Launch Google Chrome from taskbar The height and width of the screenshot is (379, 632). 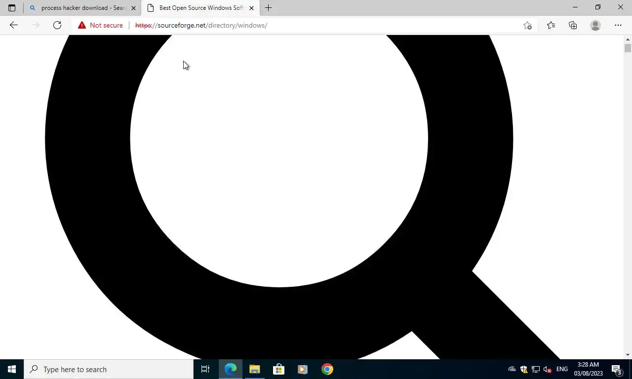[327, 369]
